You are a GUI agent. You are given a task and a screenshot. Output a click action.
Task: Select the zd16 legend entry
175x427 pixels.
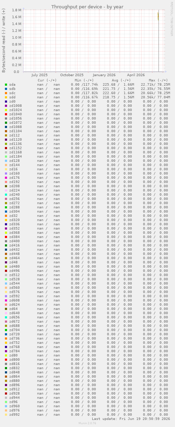[13, 169]
